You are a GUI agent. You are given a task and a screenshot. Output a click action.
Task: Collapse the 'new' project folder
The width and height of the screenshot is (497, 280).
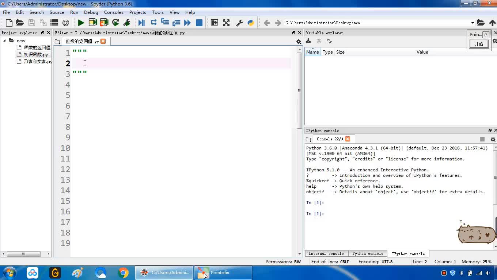[5, 41]
